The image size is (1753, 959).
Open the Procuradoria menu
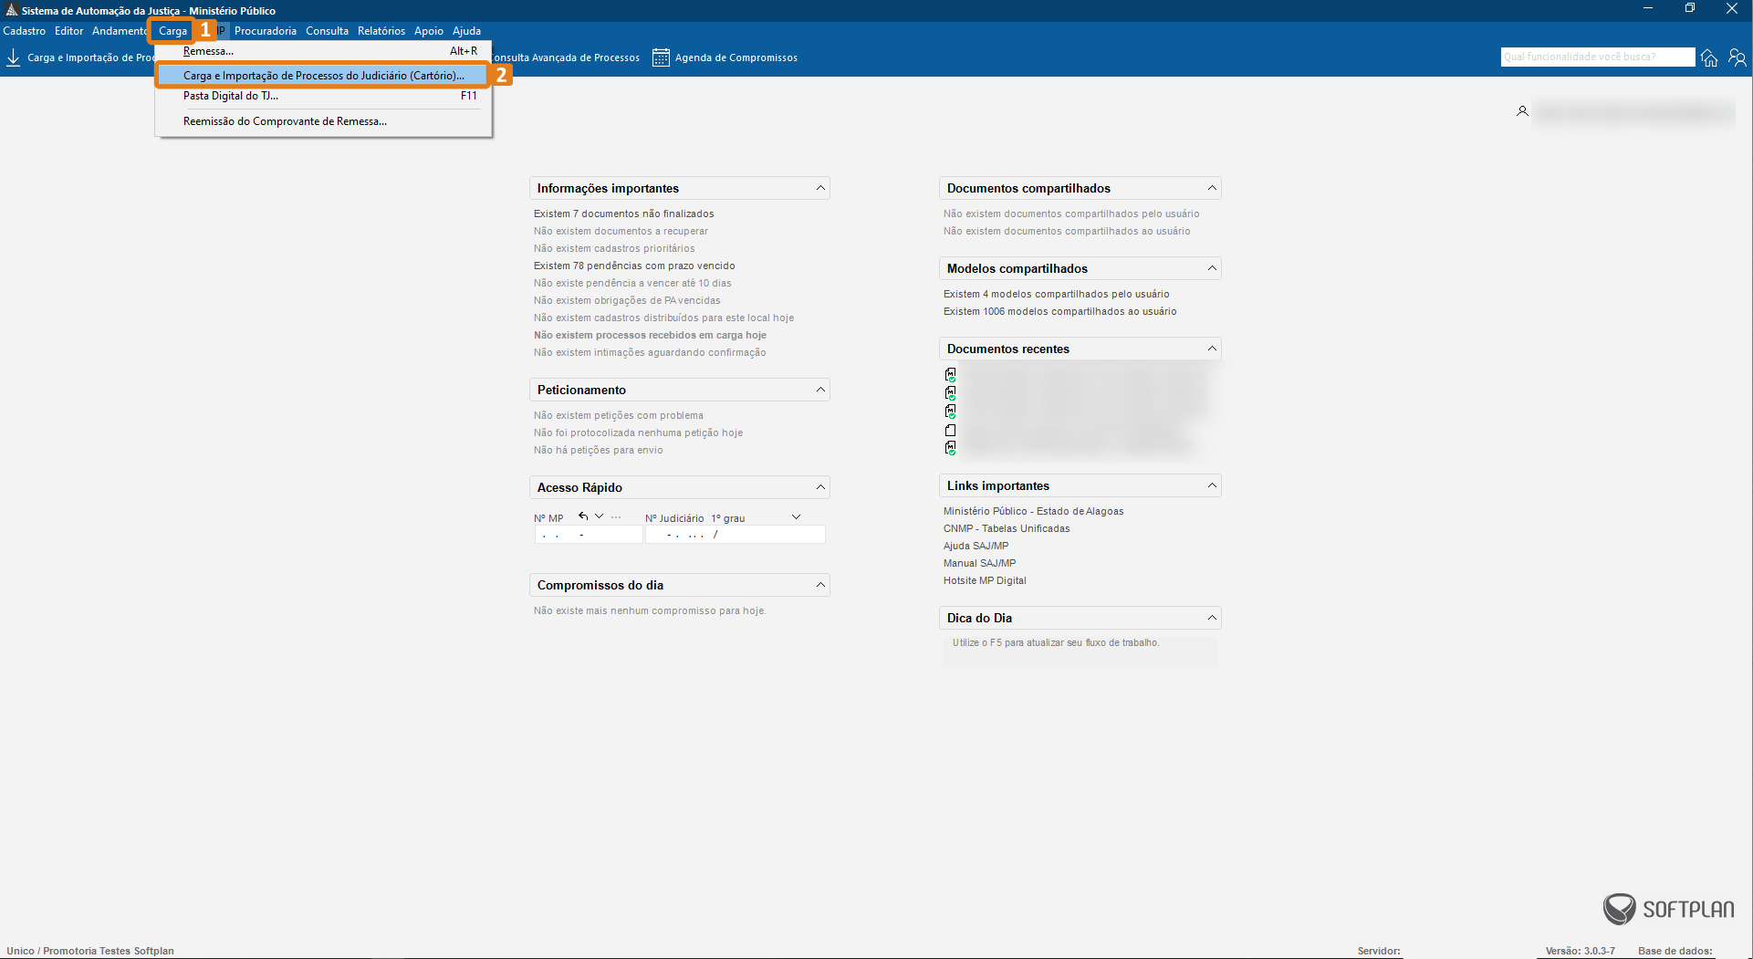click(x=266, y=31)
